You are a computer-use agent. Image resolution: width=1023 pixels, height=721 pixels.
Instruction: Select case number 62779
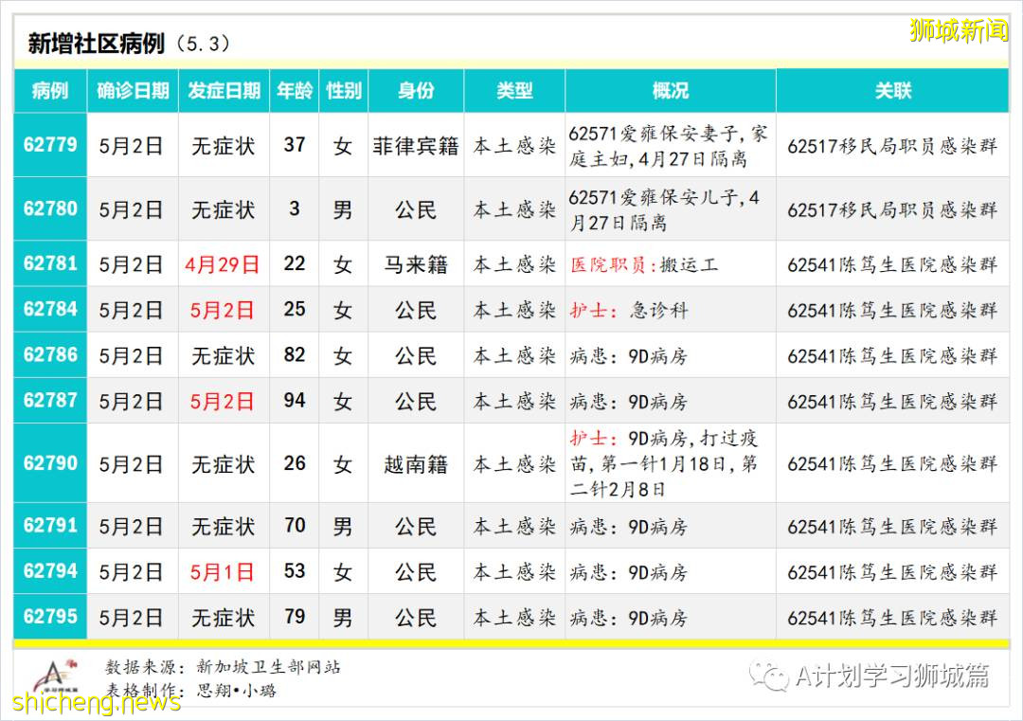point(49,146)
